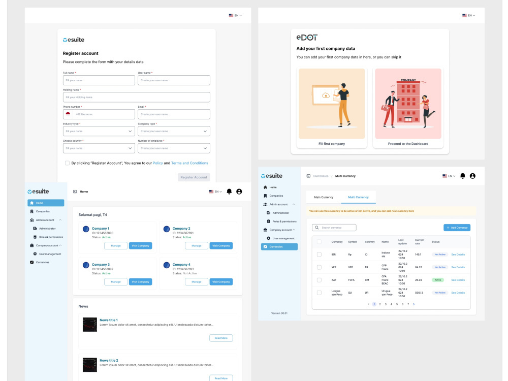Viewport: 508px width, 381px height.
Task: Click the Companies icon in Home dashboard sidebar
Action: (31, 211)
